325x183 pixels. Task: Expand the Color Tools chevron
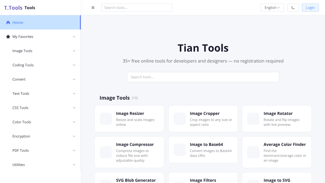[x=74, y=122]
